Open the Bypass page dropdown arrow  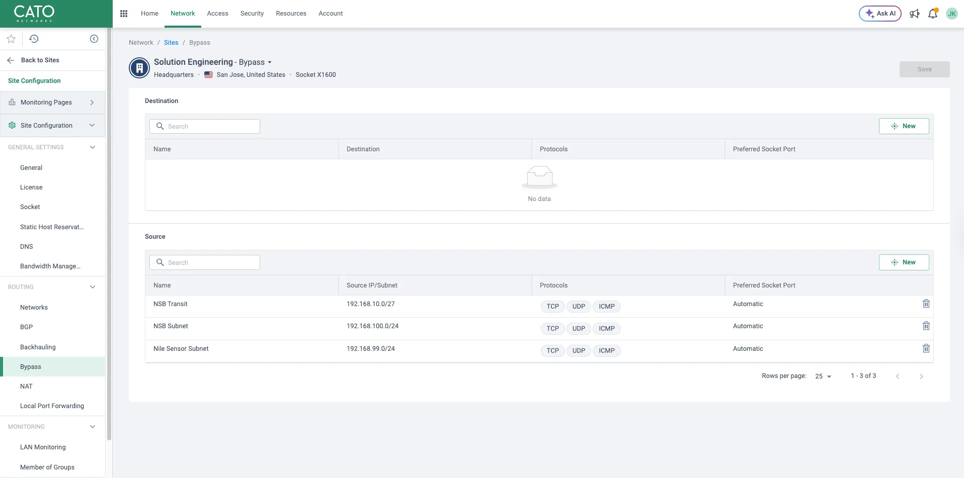[x=270, y=62]
